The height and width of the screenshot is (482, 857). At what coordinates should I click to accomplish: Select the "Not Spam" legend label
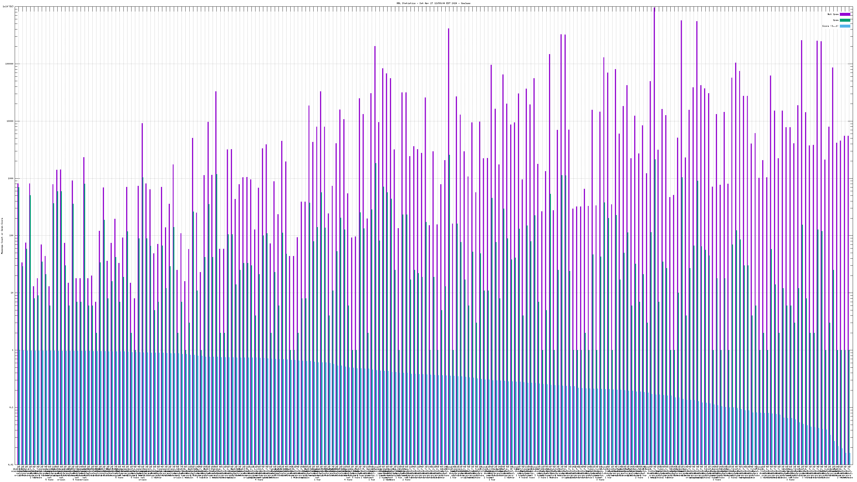click(833, 14)
